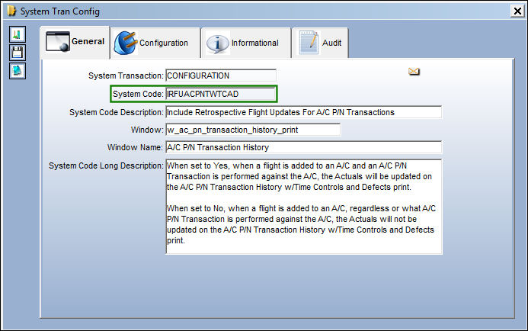Image resolution: width=528 pixels, height=331 pixels.
Task: Open the Configuration tab
Action: pyautogui.click(x=155, y=43)
